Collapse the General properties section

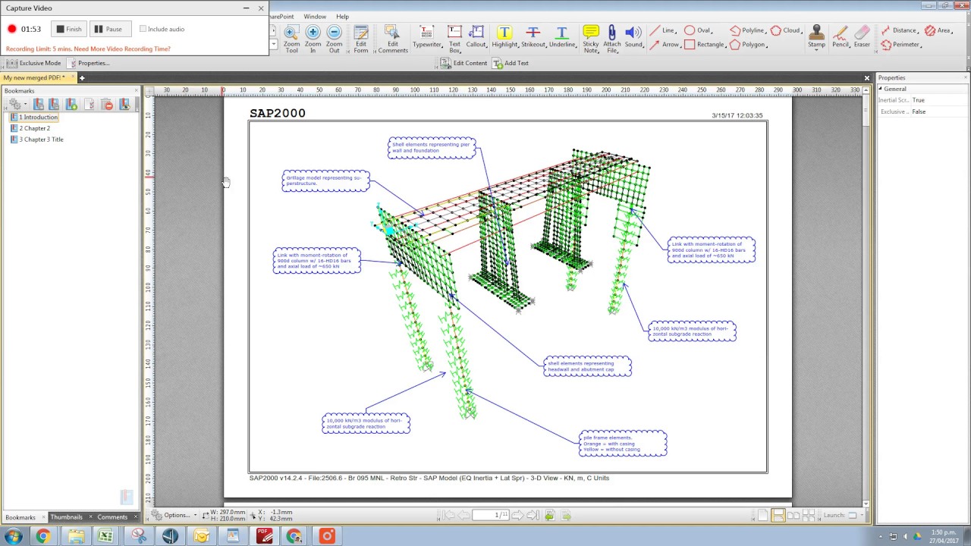(881, 89)
